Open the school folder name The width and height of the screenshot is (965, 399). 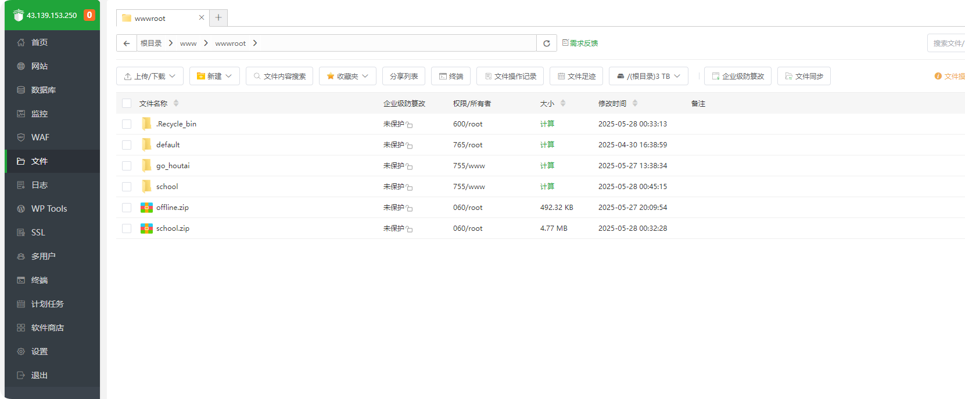(x=167, y=187)
